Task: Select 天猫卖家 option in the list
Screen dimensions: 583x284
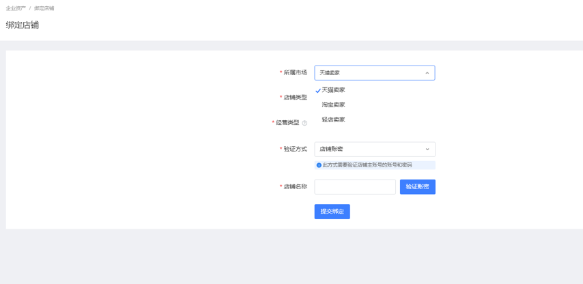Action: pos(333,90)
